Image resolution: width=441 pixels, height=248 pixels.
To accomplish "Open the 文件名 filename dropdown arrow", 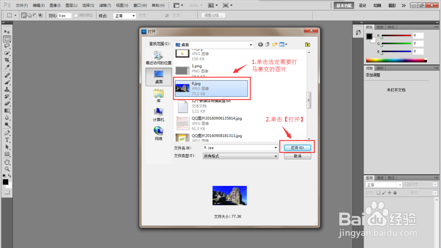I will click(x=276, y=148).
